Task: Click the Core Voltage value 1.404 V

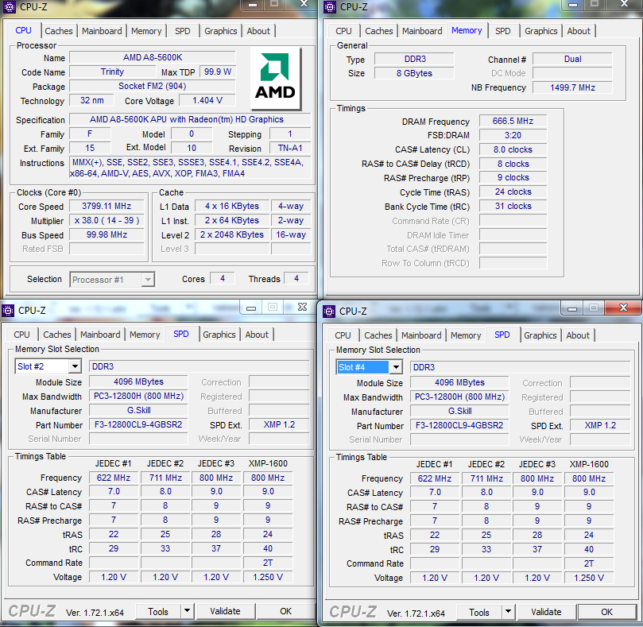Action: pos(207,100)
